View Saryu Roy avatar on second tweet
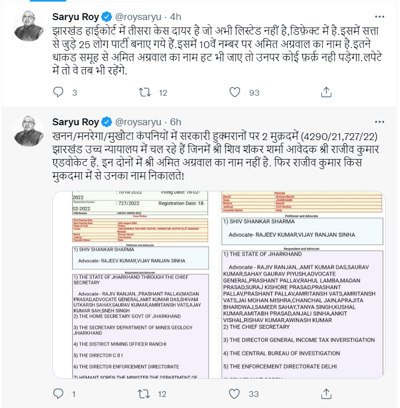The width and height of the screenshot is (400, 408). (28, 131)
